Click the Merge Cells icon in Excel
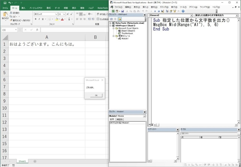Viewport: 241px width, 167px height. click(98, 19)
